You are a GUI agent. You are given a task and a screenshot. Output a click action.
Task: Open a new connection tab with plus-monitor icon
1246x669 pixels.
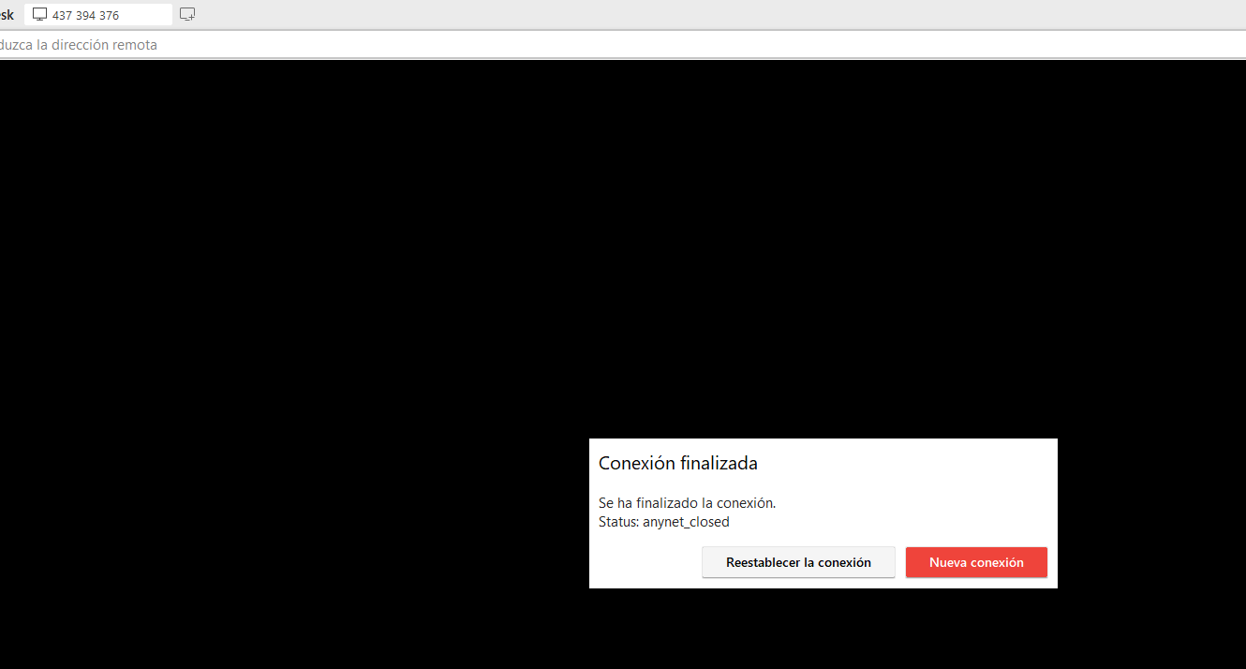(x=187, y=14)
